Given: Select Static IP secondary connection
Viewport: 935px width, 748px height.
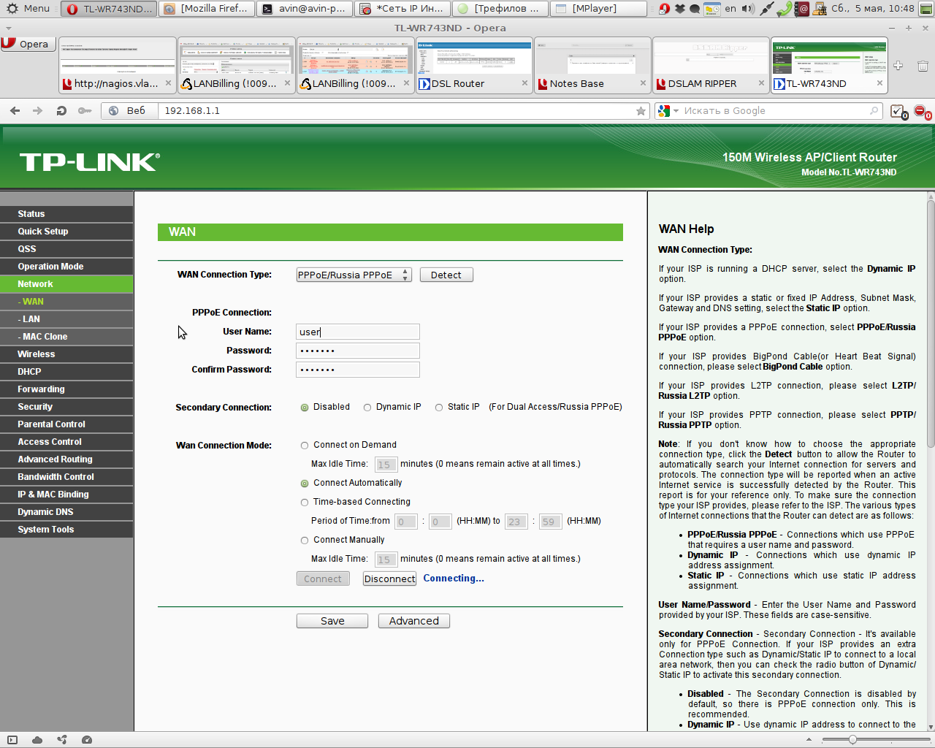Looking at the screenshot, I should point(439,408).
